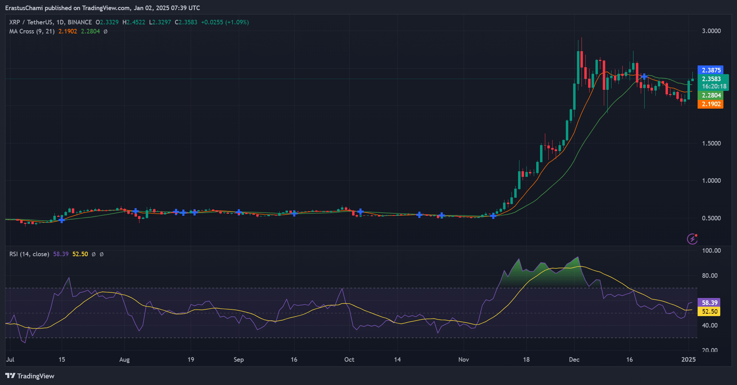Click the 0.5000 price scale level
737x385 pixels.
711,218
